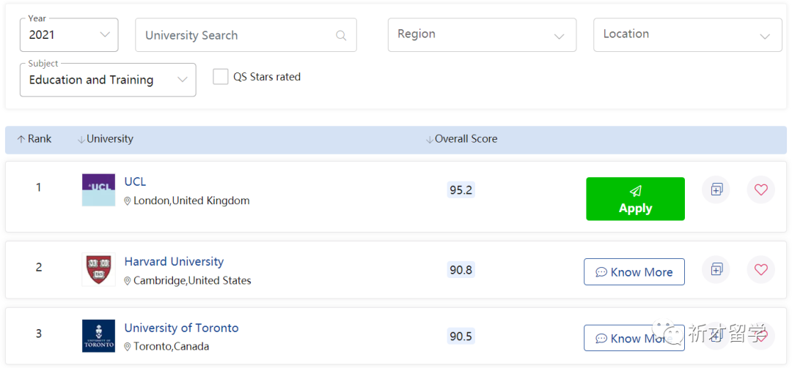This screenshot has height=368, width=792.
Task: Add UCL to compare list
Action: [716, 189]
